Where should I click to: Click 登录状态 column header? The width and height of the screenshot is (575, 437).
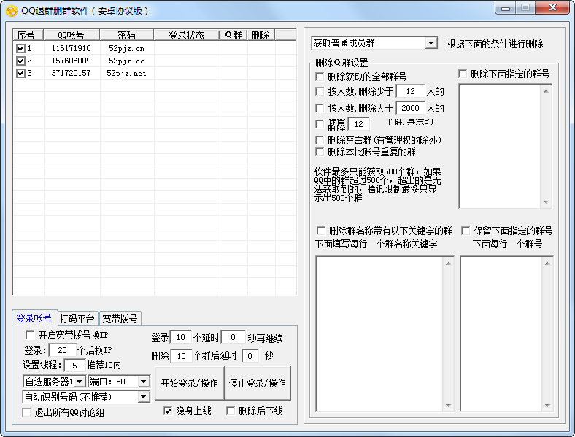[186, 35]
